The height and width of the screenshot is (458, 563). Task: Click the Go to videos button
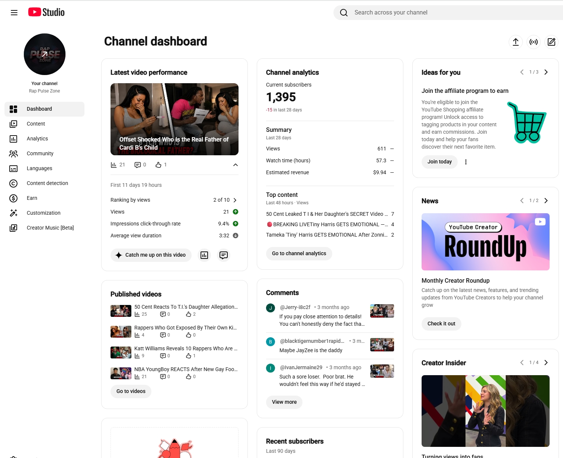[x=131, y=392]
